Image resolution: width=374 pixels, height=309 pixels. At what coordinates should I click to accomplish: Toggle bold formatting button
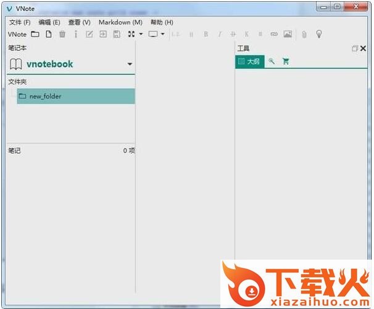click(x=206, y=35)
